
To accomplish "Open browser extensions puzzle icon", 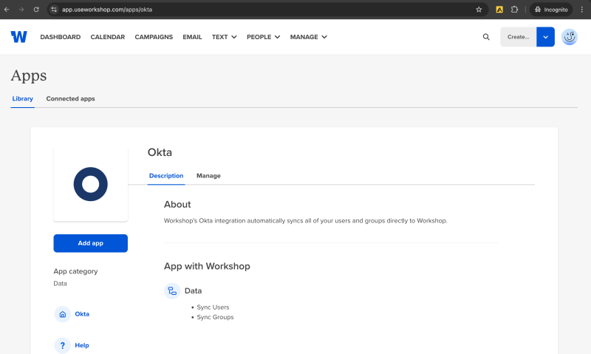I will tap(514, 10).
